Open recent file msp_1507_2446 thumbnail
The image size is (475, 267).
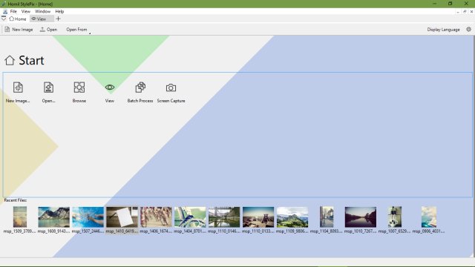88,217
